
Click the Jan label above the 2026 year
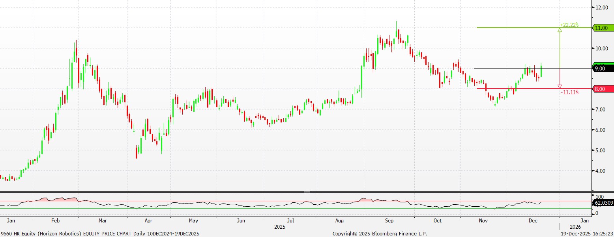pos(585,221)
